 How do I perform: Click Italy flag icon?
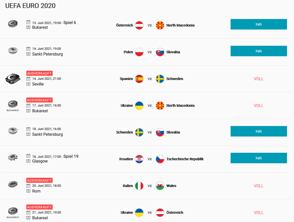pyautogui.click(x=139, y=186)
